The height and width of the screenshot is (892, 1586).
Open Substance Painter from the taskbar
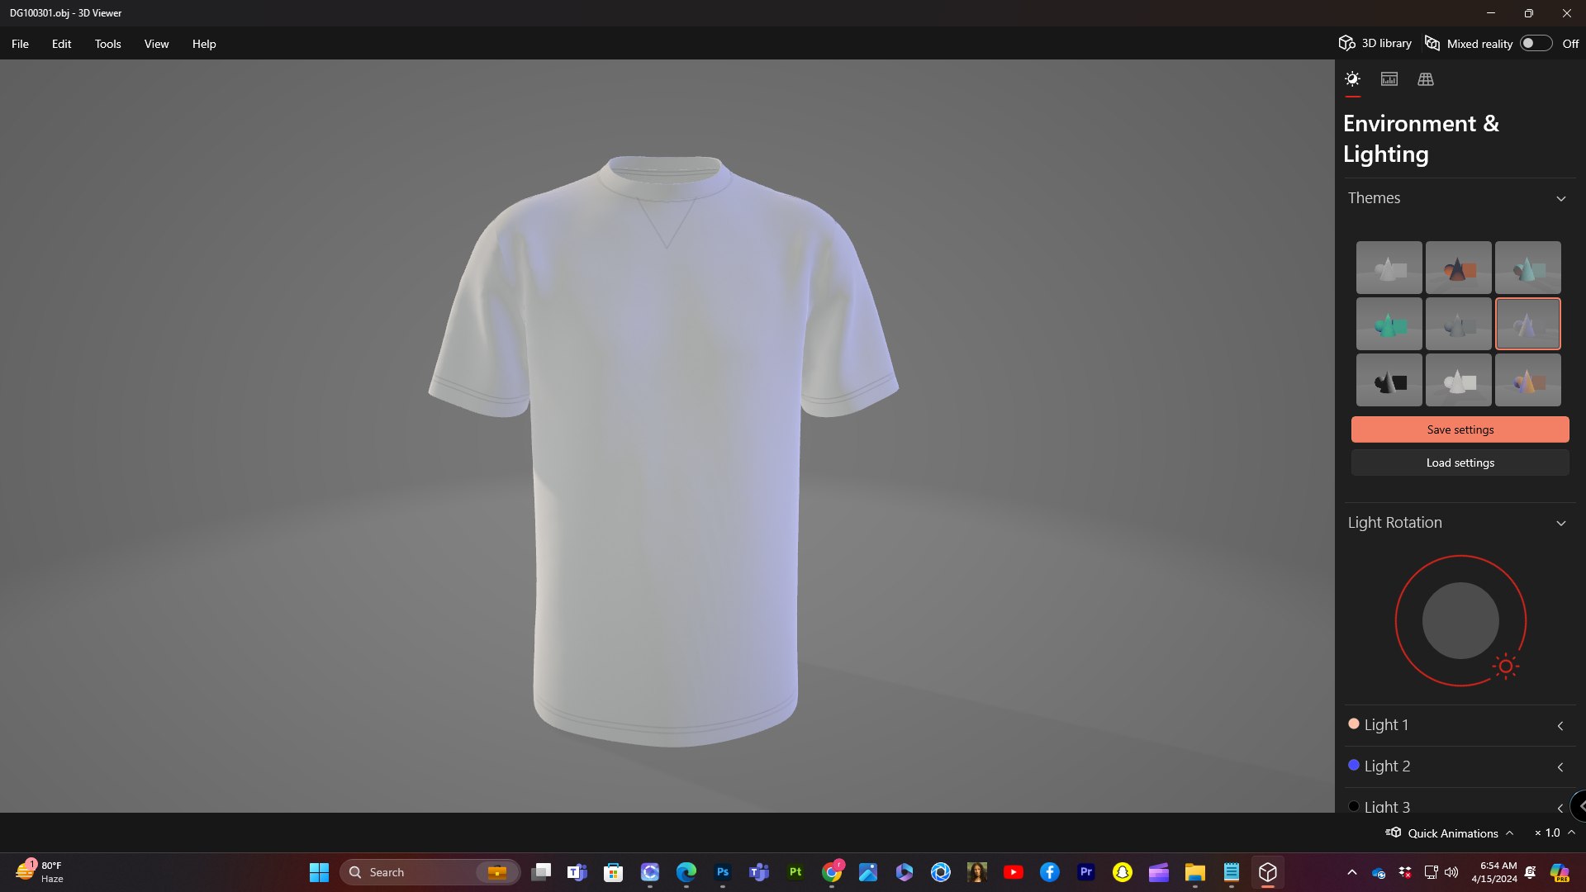point(795,872)
